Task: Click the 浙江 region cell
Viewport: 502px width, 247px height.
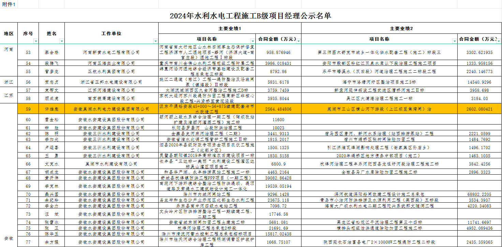Action: click(9, 82)
